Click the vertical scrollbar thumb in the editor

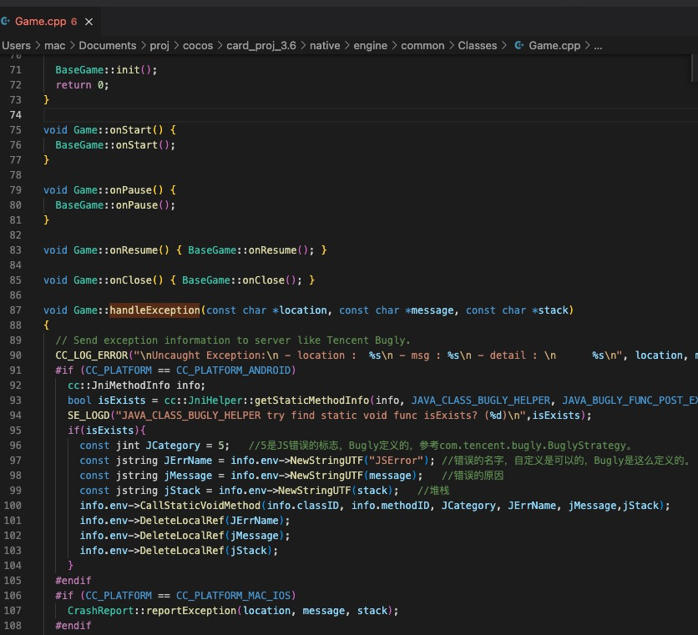coord(693,68)
